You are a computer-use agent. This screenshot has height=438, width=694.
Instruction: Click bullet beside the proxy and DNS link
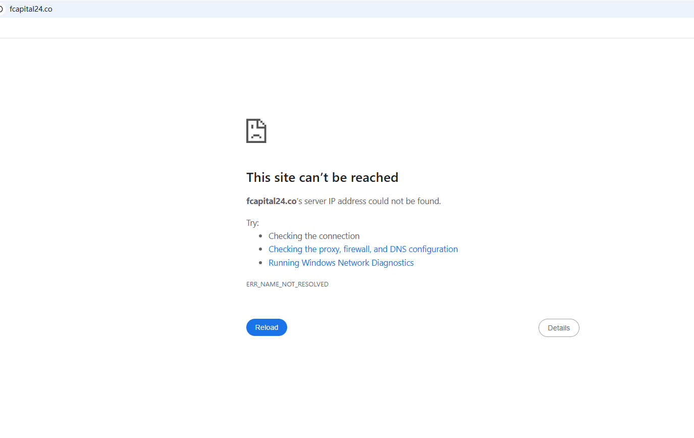coord(260,250)
